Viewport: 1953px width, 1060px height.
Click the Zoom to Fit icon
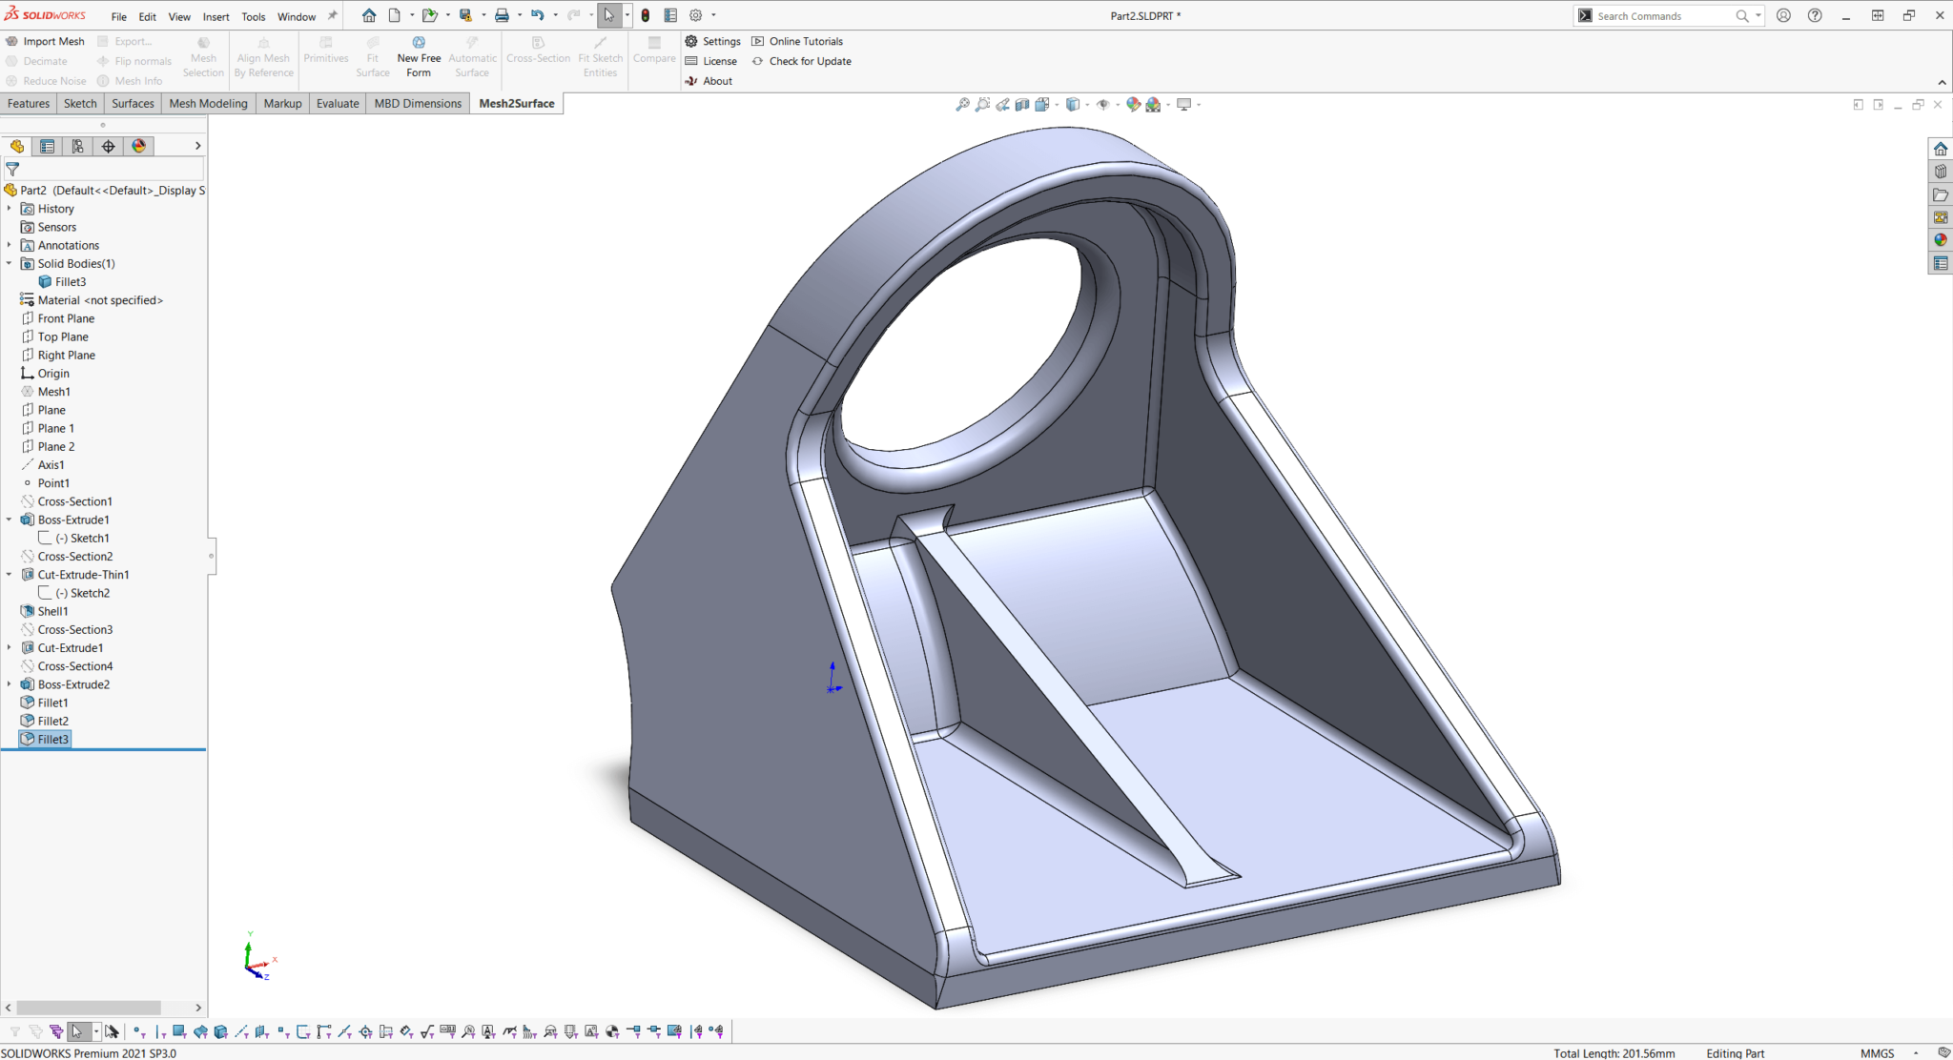(962, 104)
